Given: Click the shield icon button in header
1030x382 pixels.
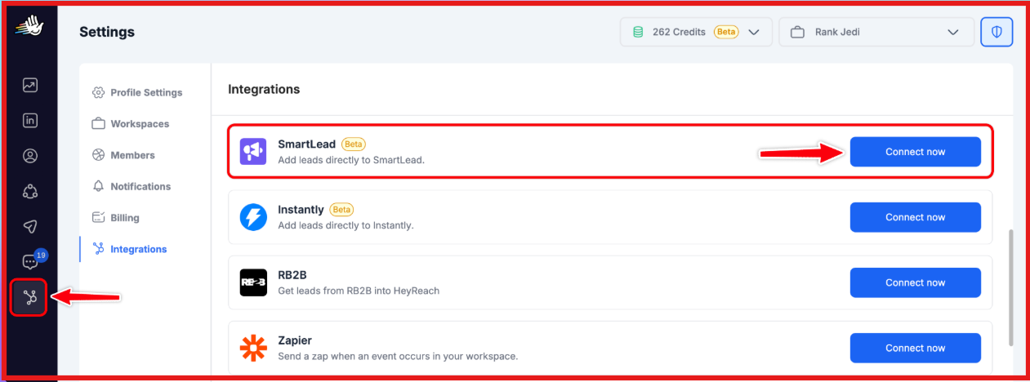Looking at the screenshot, I should pos(997,33).
